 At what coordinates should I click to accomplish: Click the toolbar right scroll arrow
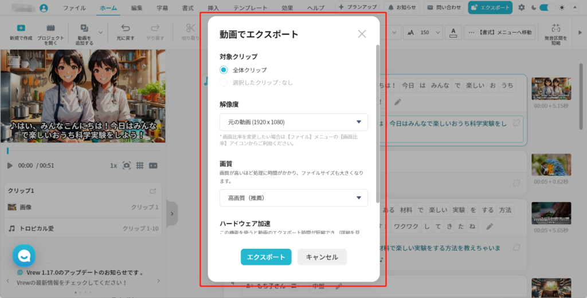580,33
